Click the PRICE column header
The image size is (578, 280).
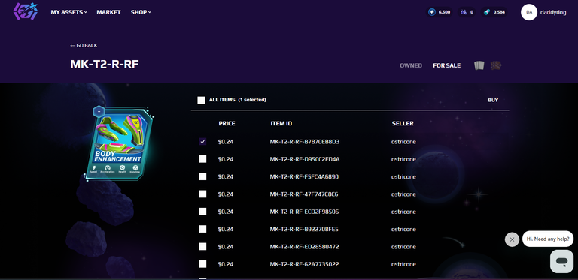click(x=227, y=123)
